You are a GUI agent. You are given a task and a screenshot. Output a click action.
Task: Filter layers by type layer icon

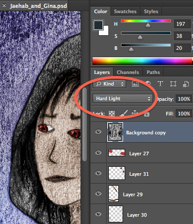tap(160, 83)
